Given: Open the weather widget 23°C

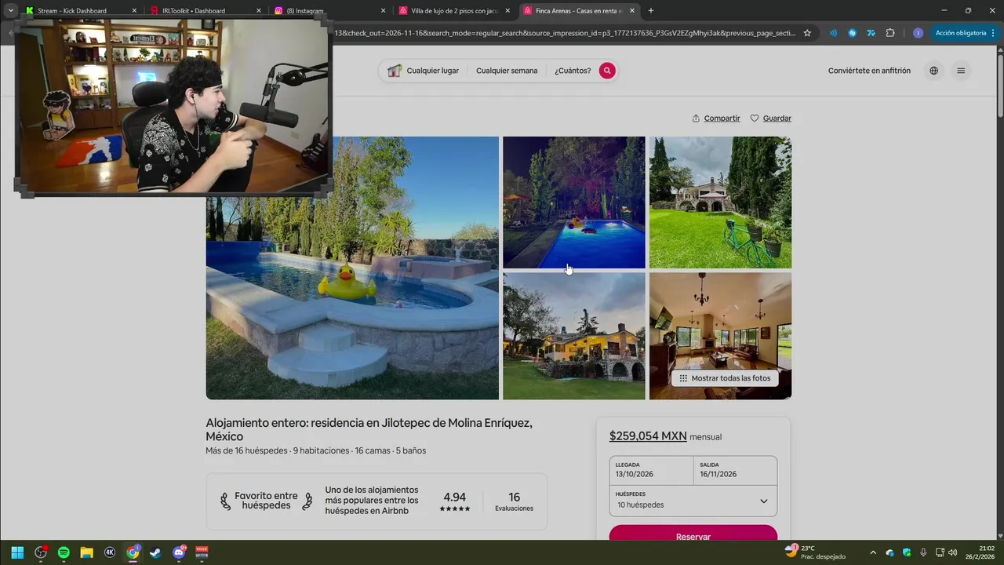Looking at the screenshot, I should pyautogui.click(x=816, y=552).
